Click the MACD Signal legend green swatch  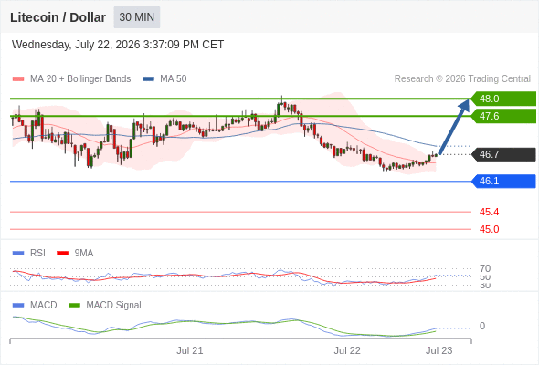click(74, 306)
